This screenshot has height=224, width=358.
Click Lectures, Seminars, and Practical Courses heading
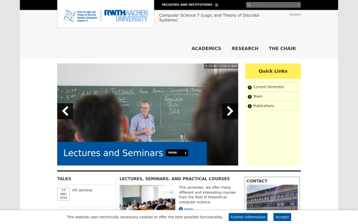tap(175, 179)
